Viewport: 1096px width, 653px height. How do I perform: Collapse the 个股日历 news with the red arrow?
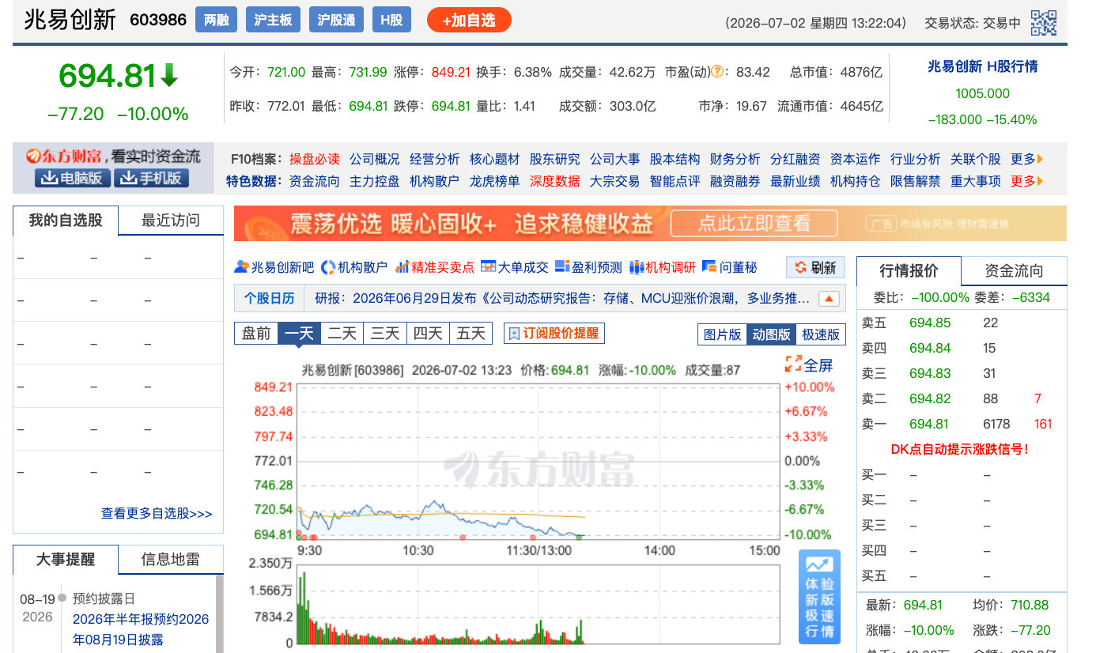coord(829,299)
